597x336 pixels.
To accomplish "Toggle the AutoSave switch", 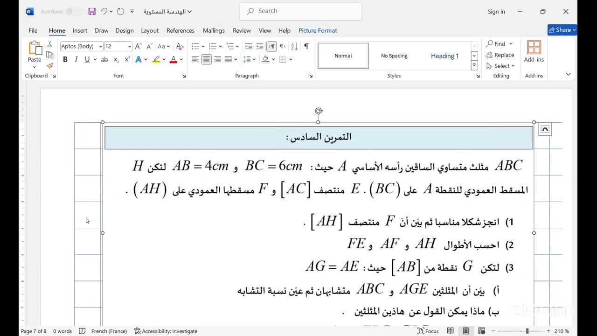I will pos(74,12).
